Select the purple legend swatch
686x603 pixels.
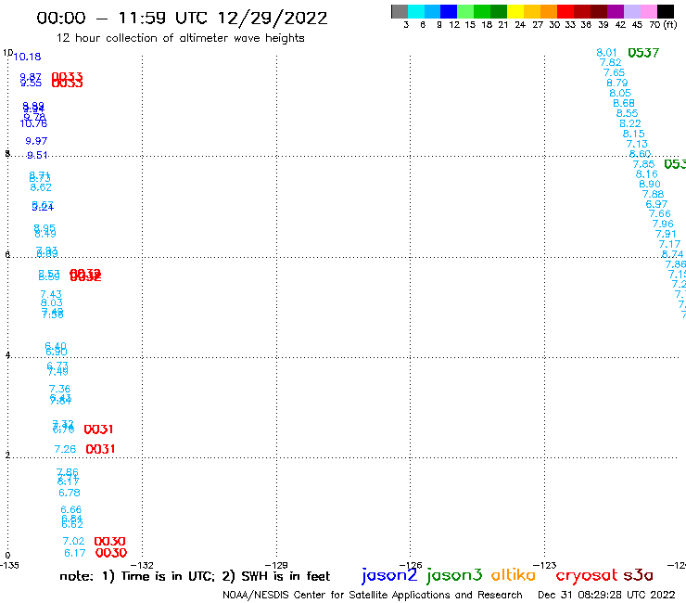(616, 11)
